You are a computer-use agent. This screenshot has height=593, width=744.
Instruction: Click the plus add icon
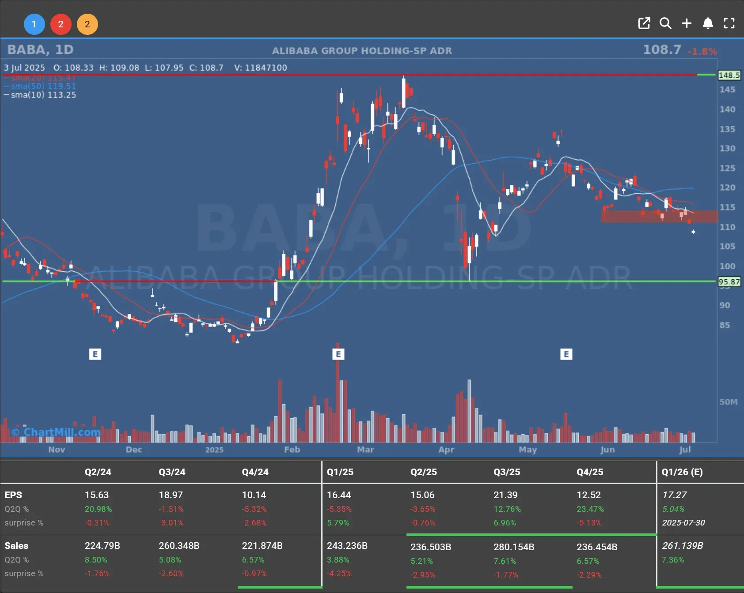[687, 23]
